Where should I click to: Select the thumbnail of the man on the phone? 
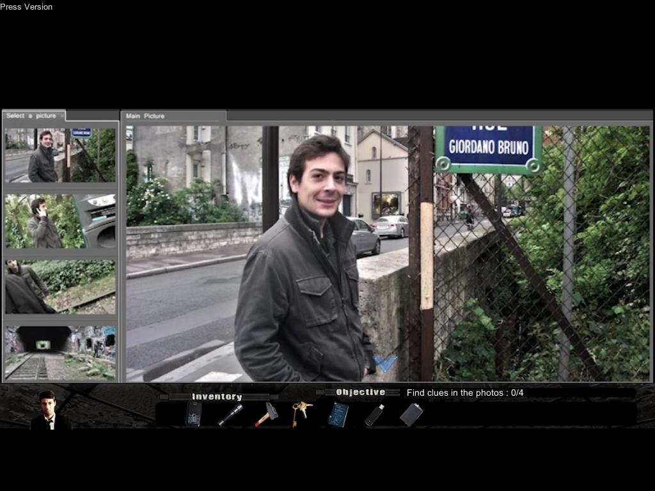tap(59, 221)
